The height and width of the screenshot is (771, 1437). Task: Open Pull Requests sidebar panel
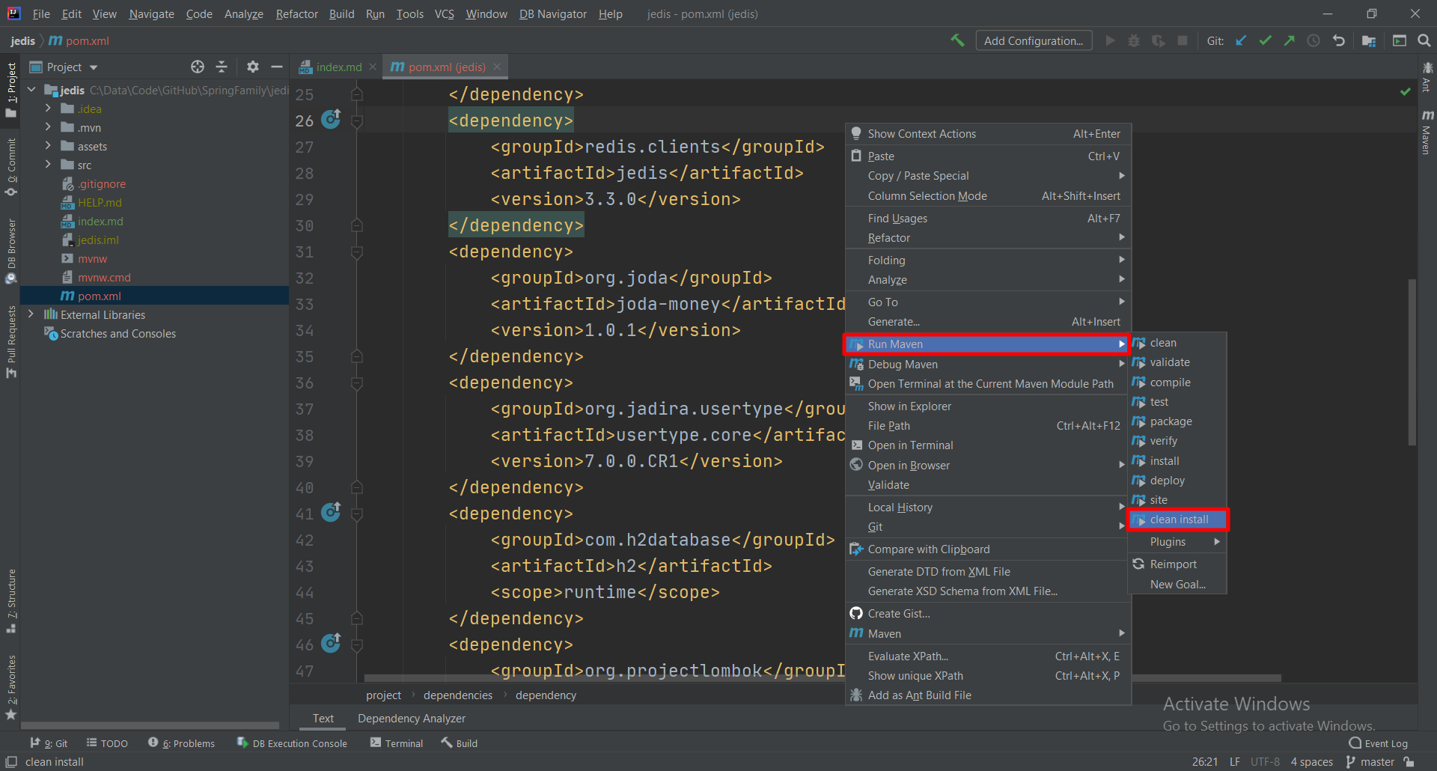coord(10,341)
